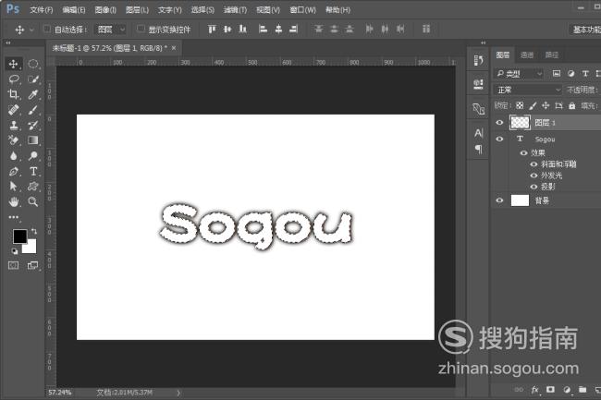The image size is (601, 400).
Task: Create new fill or adjustment layer
Action: (567, 390)
